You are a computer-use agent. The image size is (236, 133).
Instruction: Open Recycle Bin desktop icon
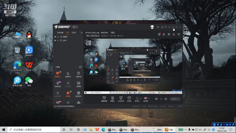point(17,51)
